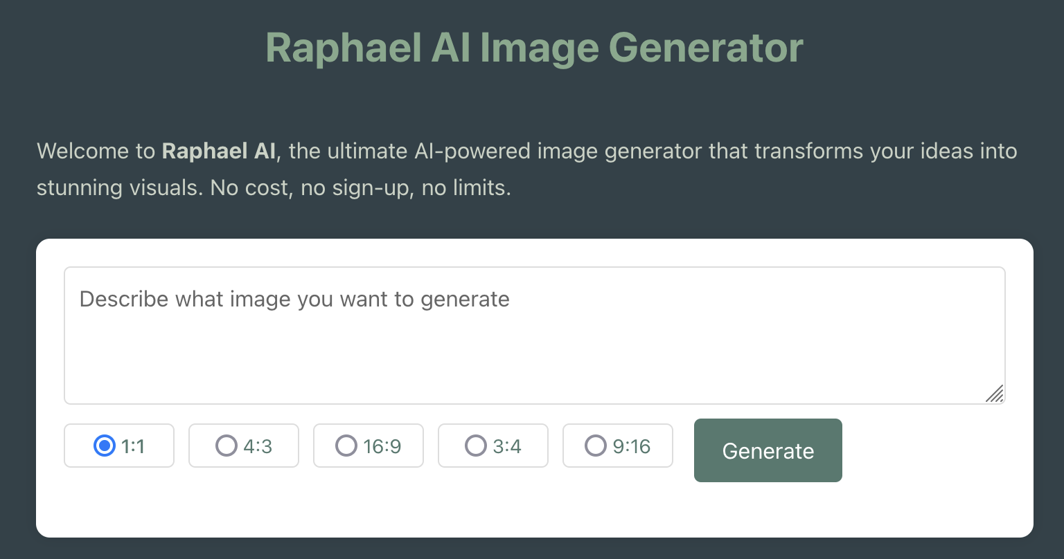1064x559 pixels.
Task: Enable the 9:16 vertical aspect ratio
Action: (617, 446)
